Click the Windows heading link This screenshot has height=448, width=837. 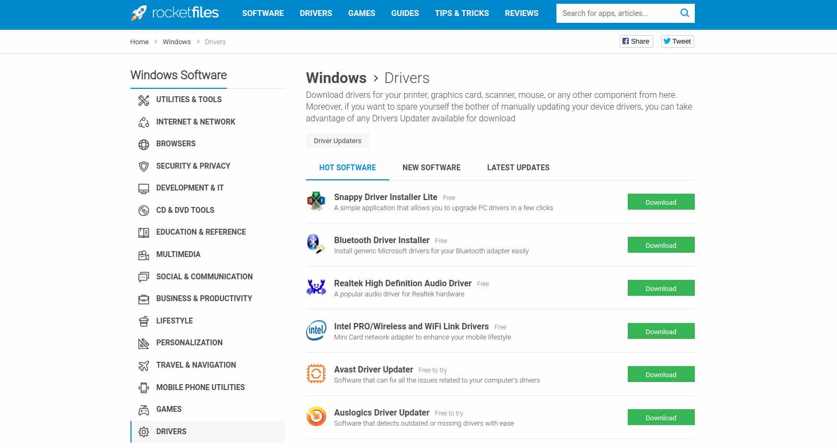pyautogui.click(x=337, y=78)
